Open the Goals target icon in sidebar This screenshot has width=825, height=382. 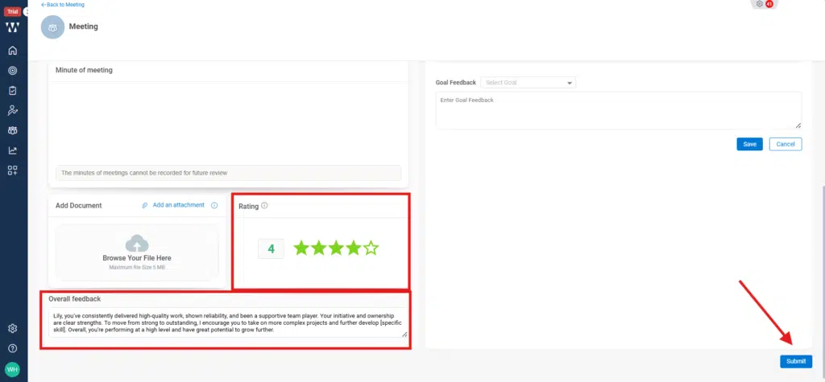12,70
